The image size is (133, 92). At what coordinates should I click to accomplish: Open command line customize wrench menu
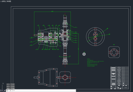pyautogui.click(x=4, y=91)
